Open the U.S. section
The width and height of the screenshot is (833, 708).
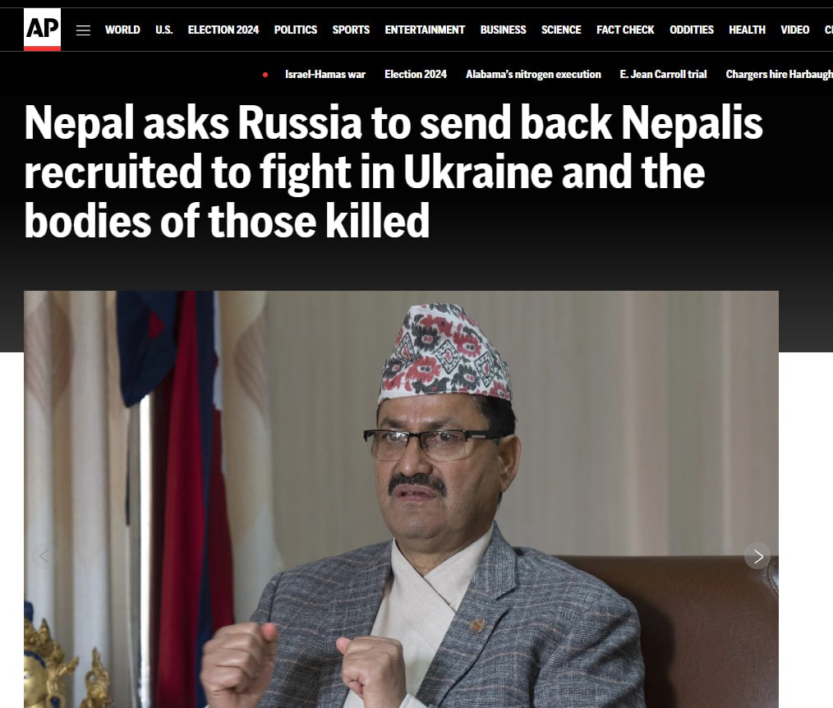(163, 30)
